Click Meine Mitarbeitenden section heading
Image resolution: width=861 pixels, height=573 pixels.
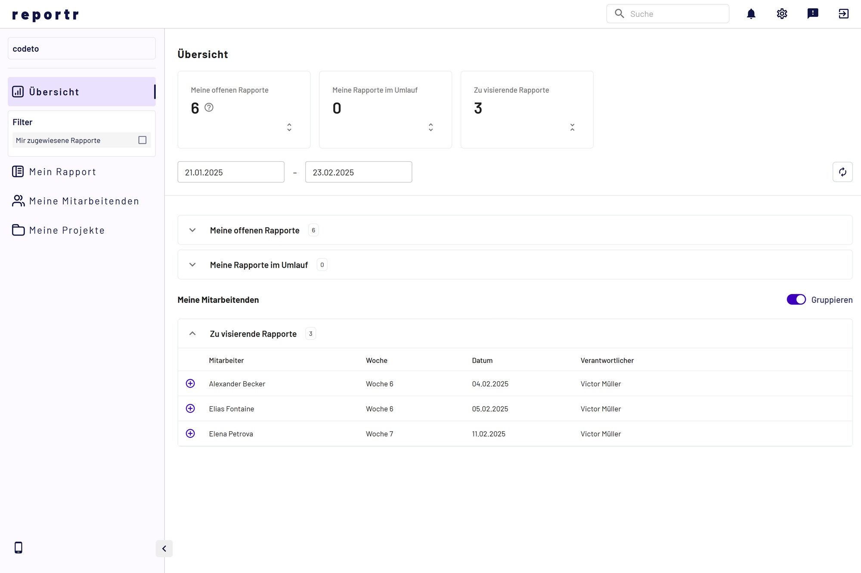218,300
